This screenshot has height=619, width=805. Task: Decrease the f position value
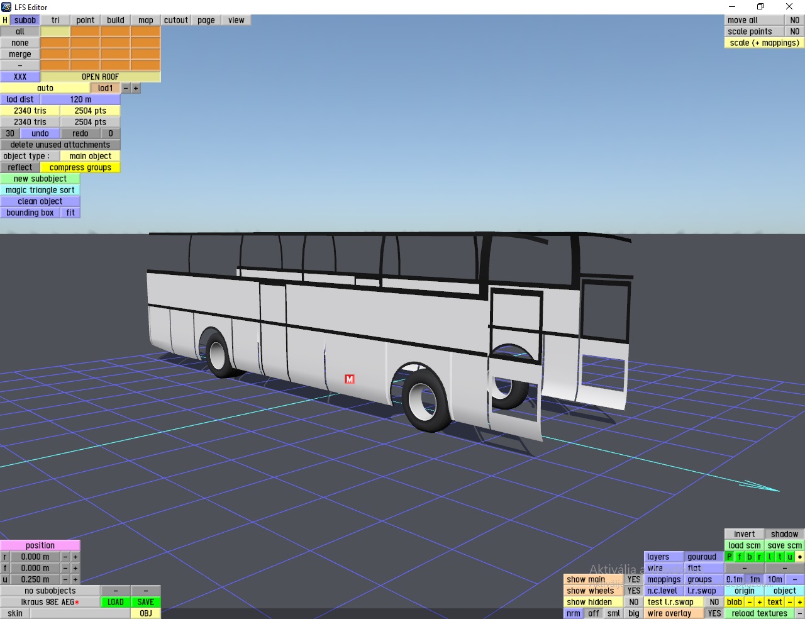pyautogui.click(x=65, y=568)
